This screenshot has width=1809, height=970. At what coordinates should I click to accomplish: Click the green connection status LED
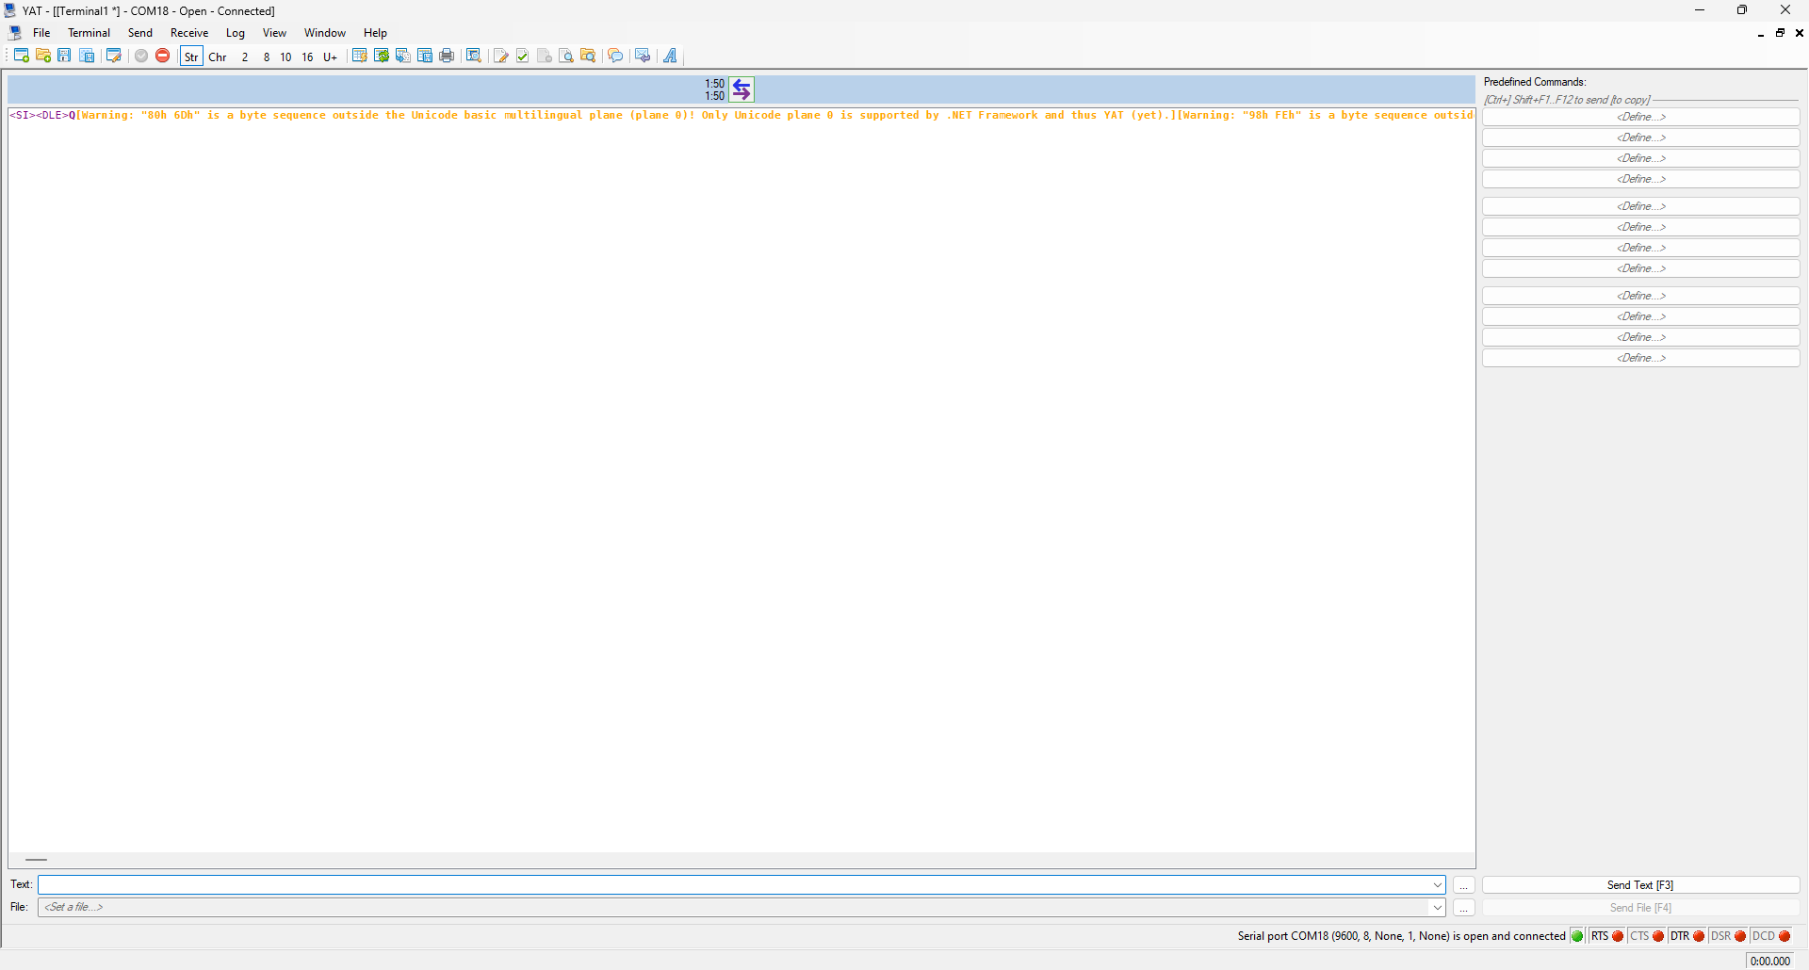1577,936
